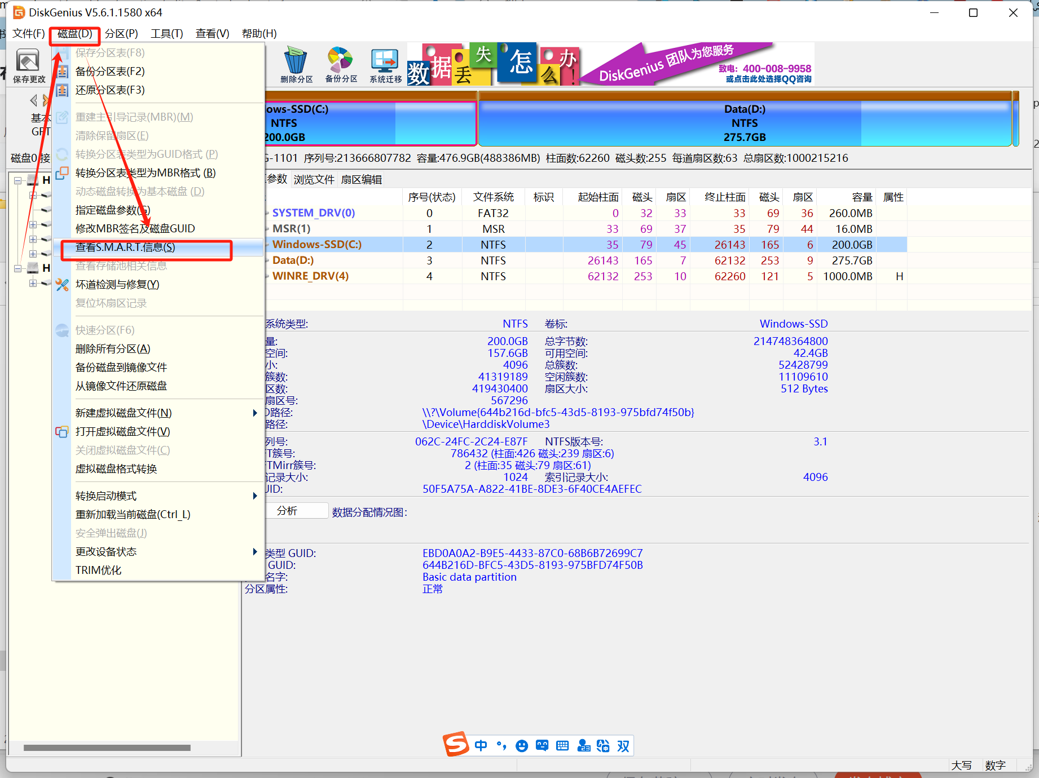Click the DiskGenius app icon in title bar
The height and width of the screenshot is (778, 1039).
(x=19, y=12)
